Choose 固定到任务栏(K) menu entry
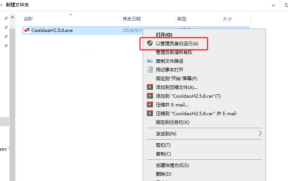This screenshot has height=181, width=288. point(172,122)
